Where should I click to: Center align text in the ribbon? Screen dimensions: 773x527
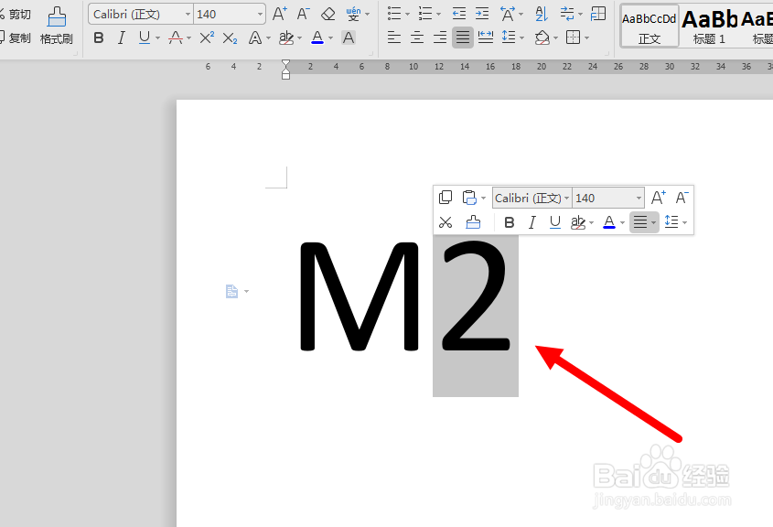pos(417,38)
